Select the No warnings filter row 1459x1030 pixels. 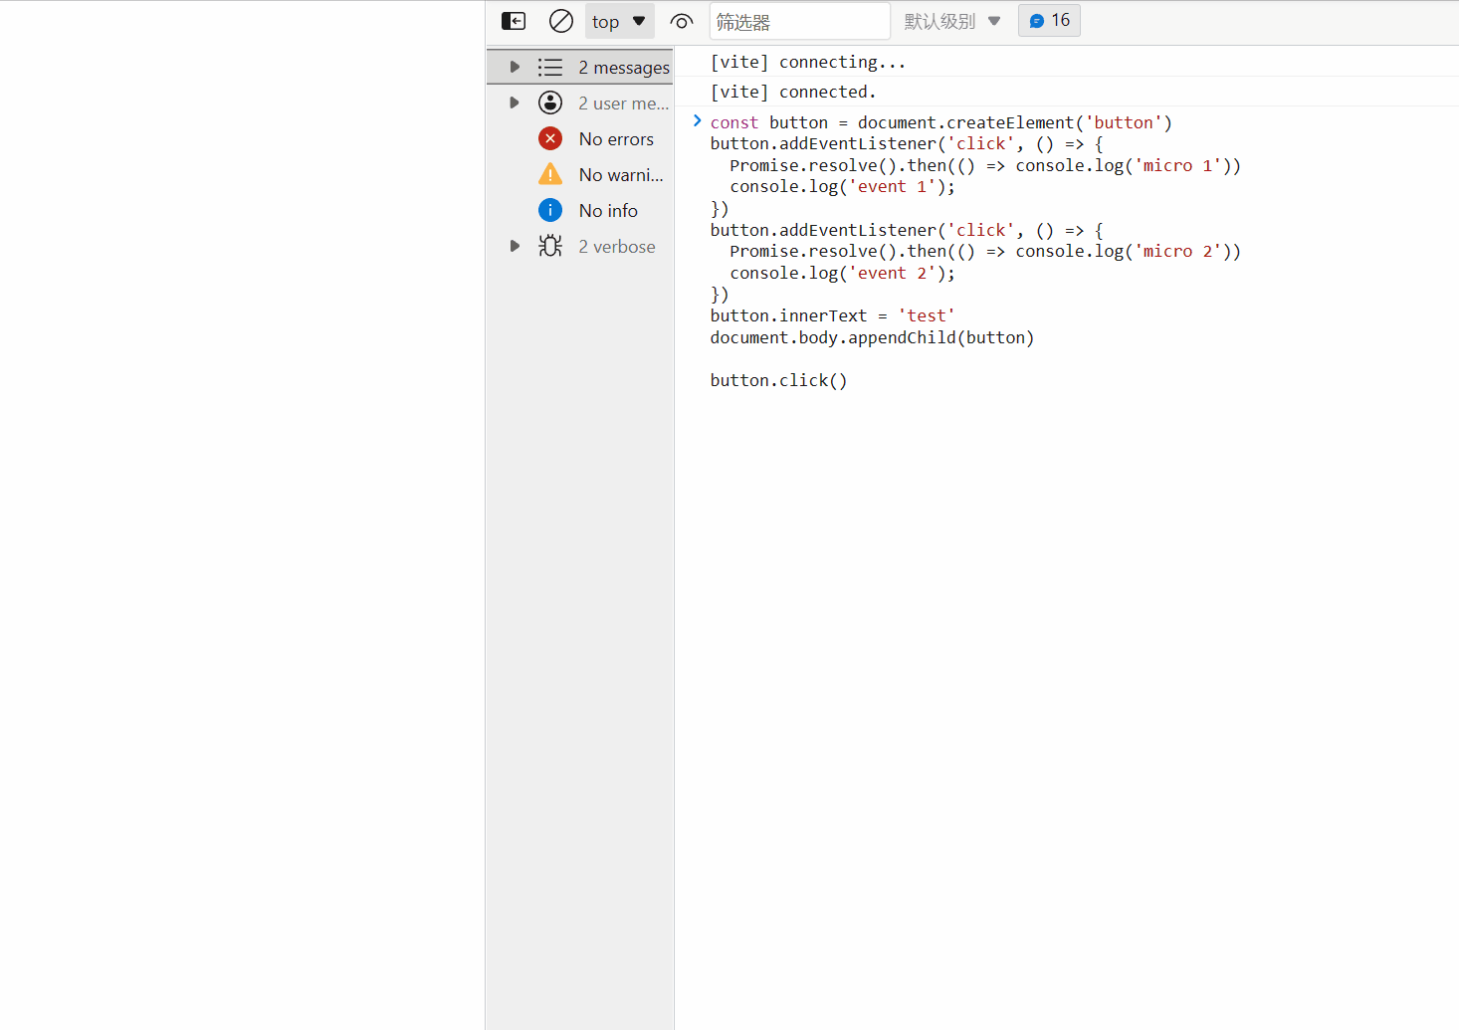pyautogui.click(x=580, y=174)
